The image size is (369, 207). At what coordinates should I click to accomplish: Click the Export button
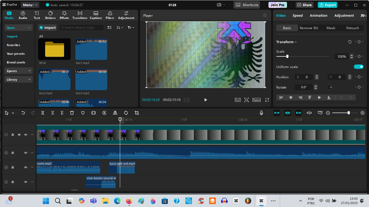pyautogui.click(x=327, y=5)
